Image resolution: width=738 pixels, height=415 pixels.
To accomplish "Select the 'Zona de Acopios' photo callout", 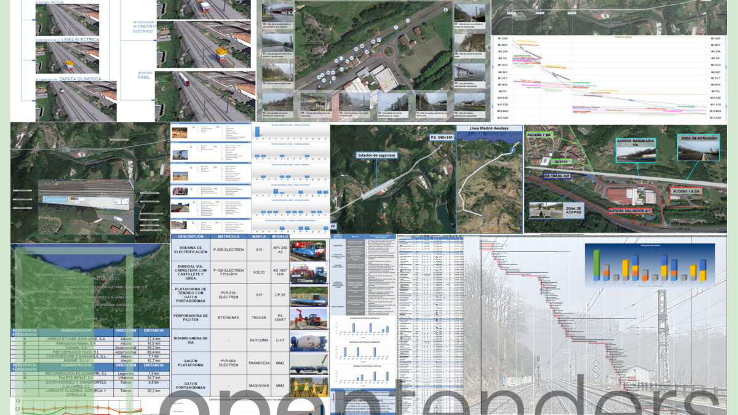I will [x=557, y=211].
